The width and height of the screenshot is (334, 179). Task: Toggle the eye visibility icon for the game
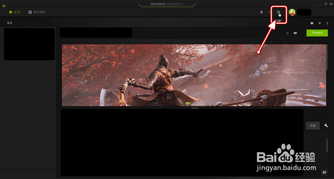tap(295, 33)
